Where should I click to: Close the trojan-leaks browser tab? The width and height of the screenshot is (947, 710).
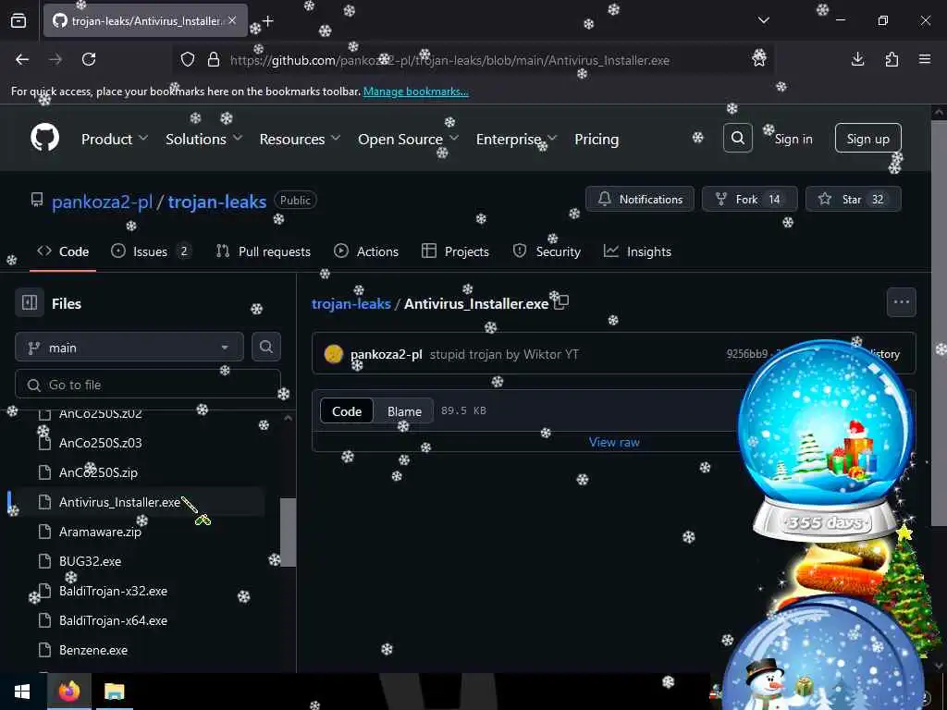pyautogui.click(x=232, y=20)
